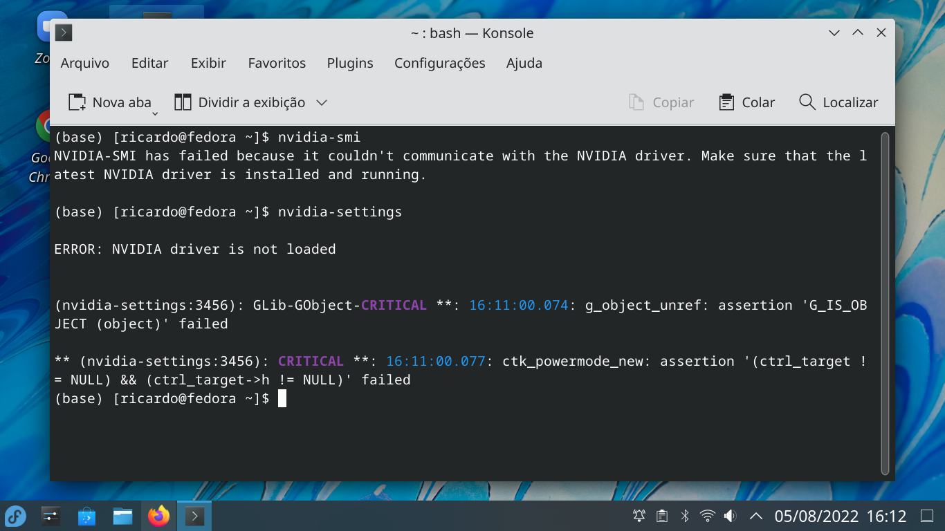Viewport: 945px width, 531px height.
Task: Open the Favoritos menu
Action: pos(277,63)
